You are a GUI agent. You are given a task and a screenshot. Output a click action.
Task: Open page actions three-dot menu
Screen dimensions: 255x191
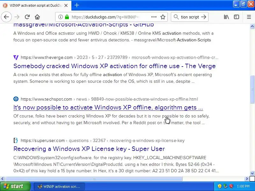point(154,17)
